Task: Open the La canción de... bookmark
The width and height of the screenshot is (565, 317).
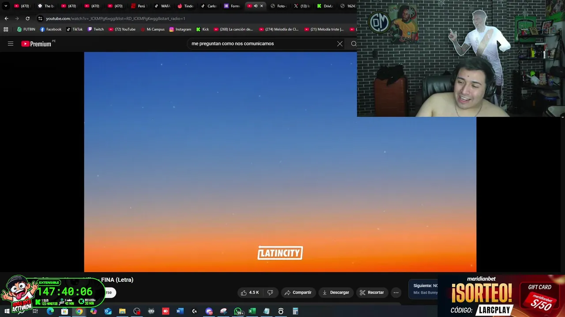Action: [x=233, y=29]
